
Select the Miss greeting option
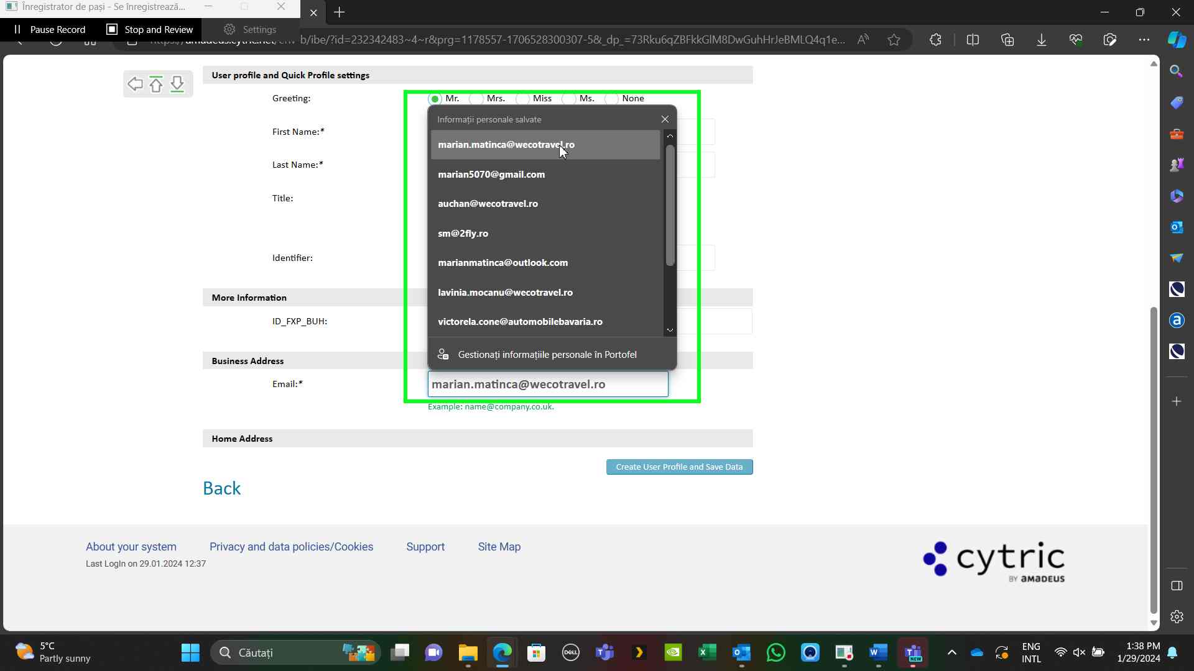click(x=523, y=99)
